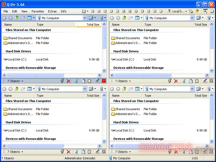Image resolution: width=216 pixels, height=162 pixels.
Task: Click the lightning bolt icon in top-right pane
Action: [x=170, y=81]
